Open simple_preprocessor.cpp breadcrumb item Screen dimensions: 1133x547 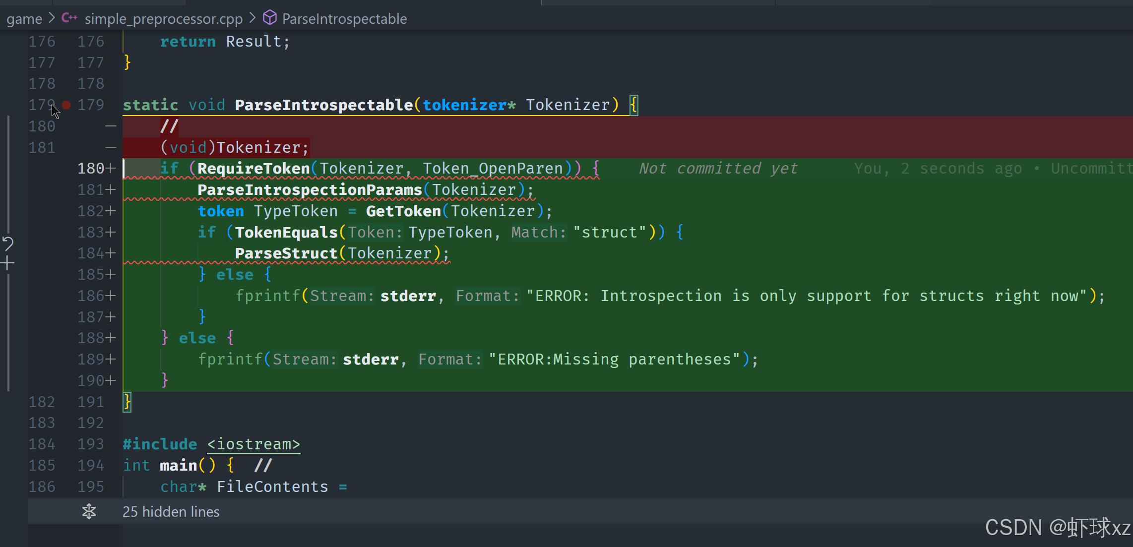[x=163, y=19]
